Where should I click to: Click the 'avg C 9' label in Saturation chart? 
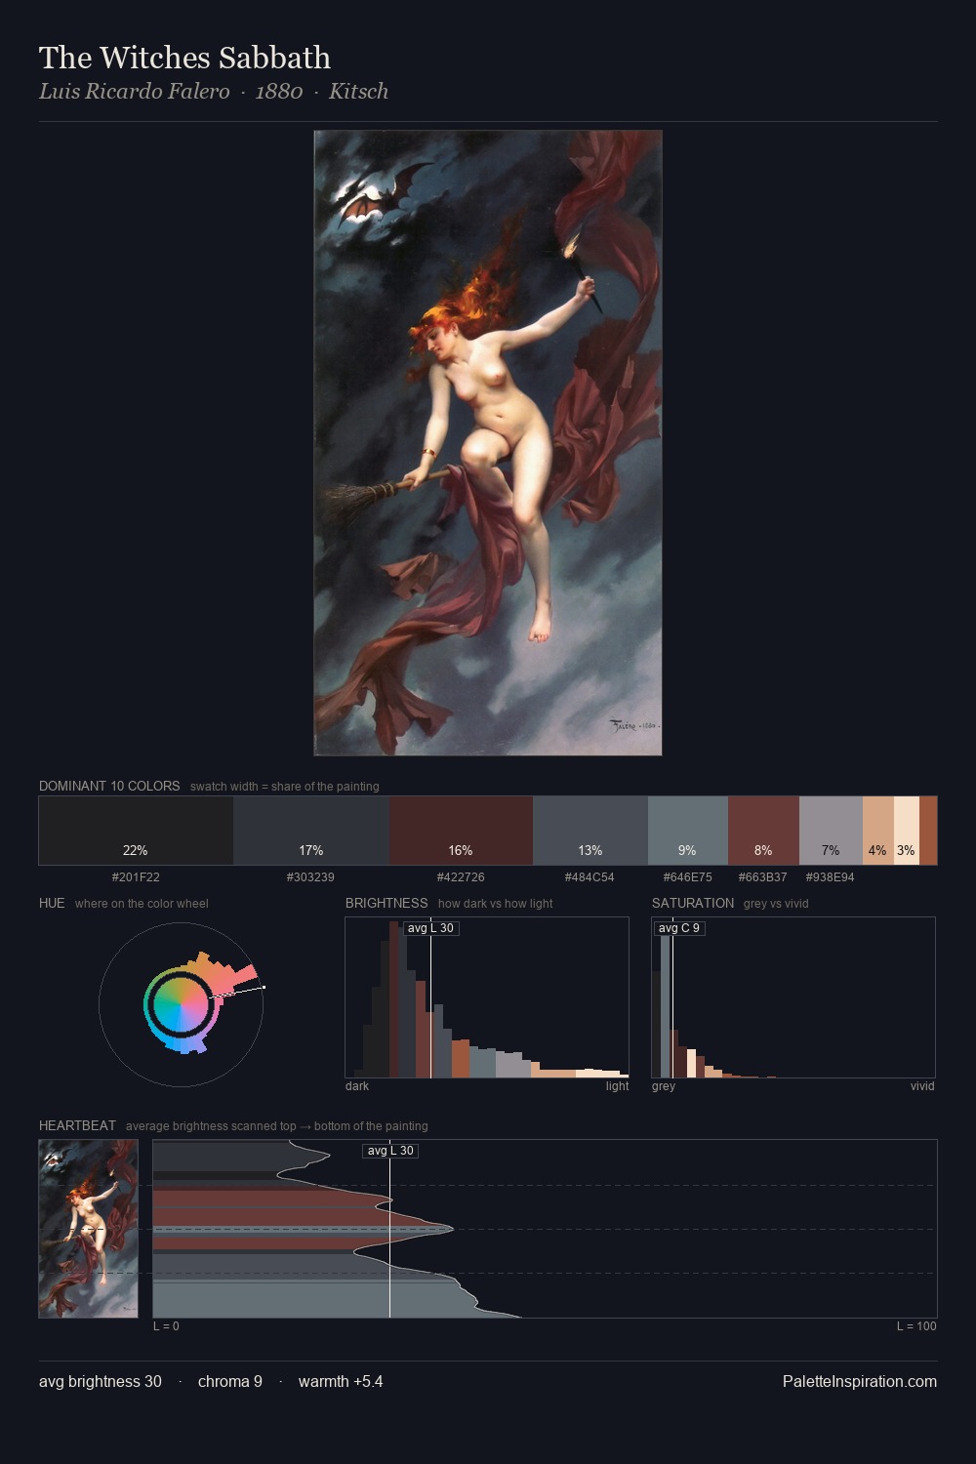tap(679, 928)
